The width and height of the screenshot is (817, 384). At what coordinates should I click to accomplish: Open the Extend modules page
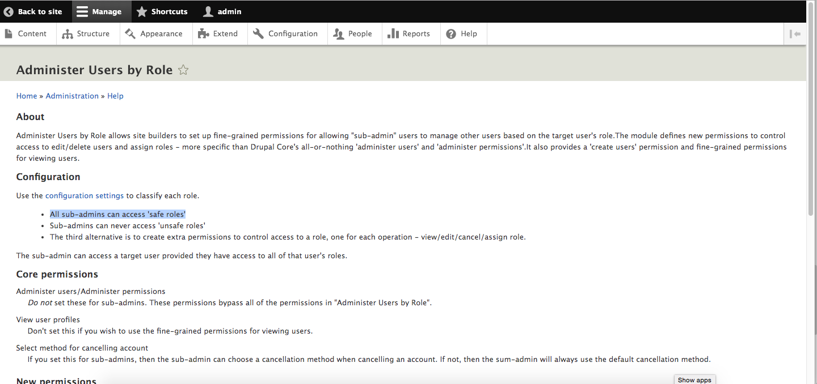click(218, 34)
